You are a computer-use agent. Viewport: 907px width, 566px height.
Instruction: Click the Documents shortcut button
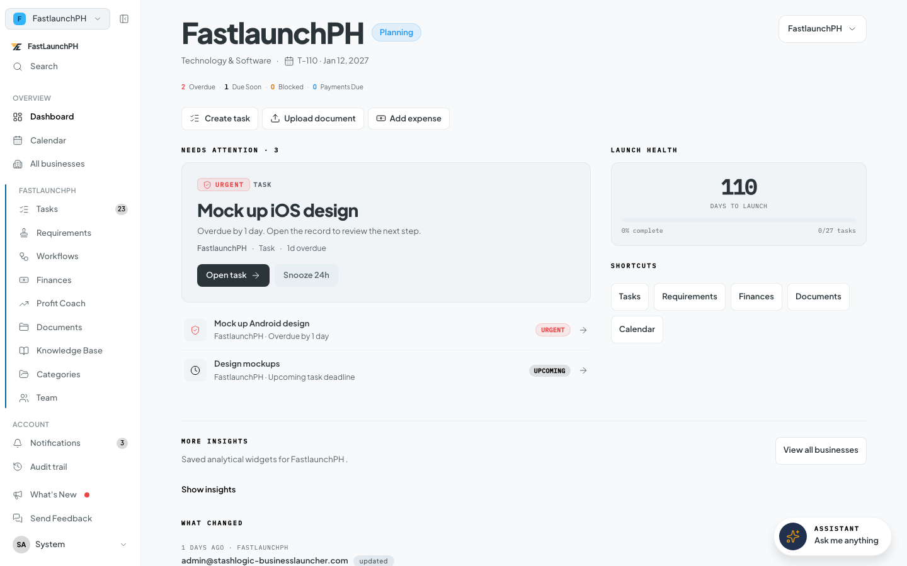(818, 297)
